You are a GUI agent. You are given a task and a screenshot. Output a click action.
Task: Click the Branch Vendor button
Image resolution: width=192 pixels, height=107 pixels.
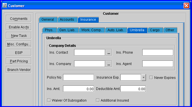click(19, 70)
